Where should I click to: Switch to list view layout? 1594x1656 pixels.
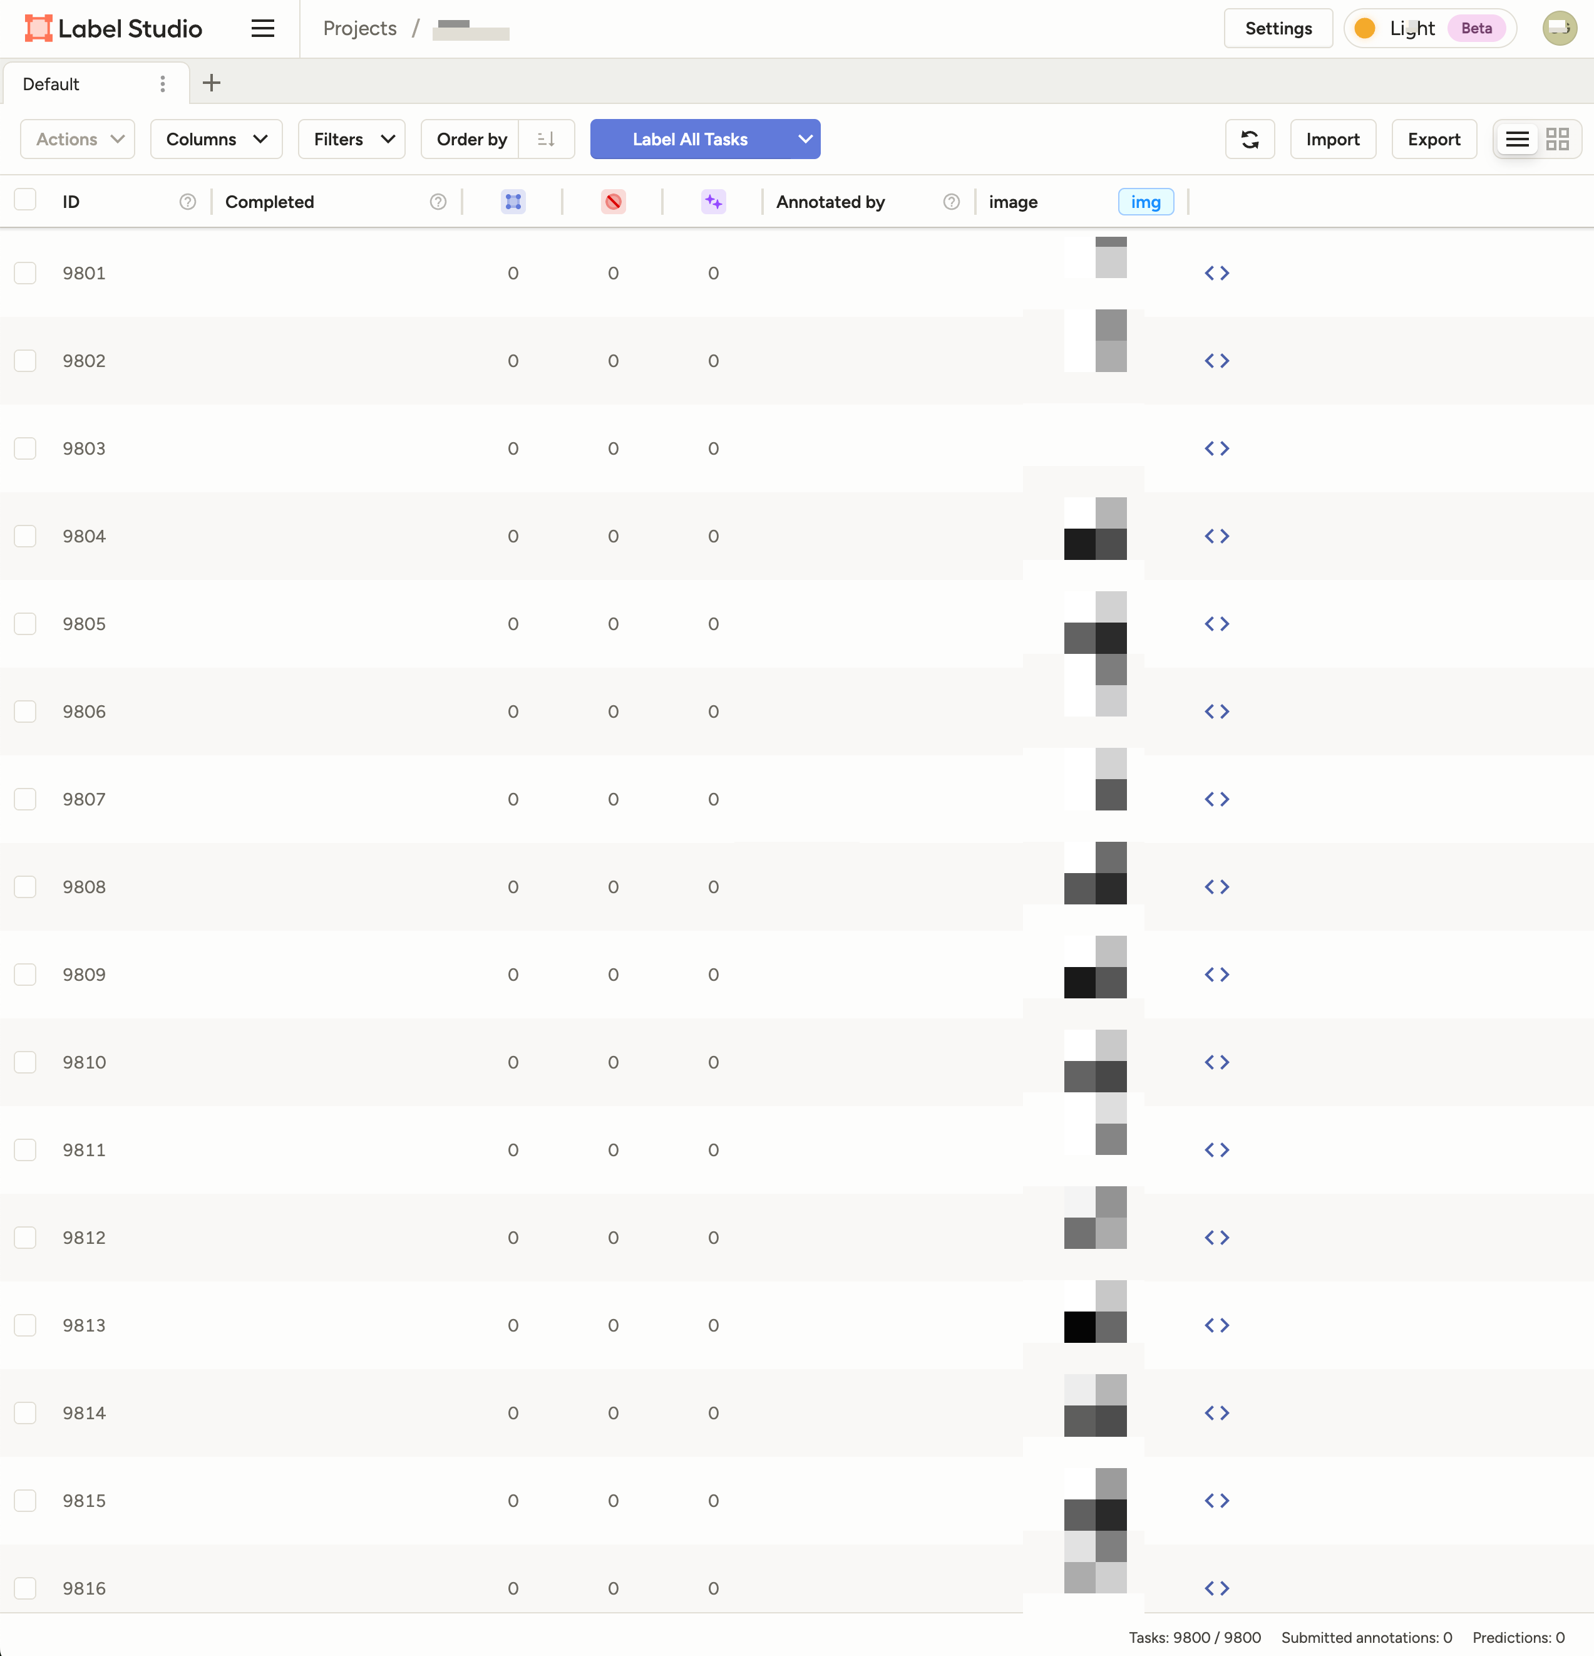1517,140
